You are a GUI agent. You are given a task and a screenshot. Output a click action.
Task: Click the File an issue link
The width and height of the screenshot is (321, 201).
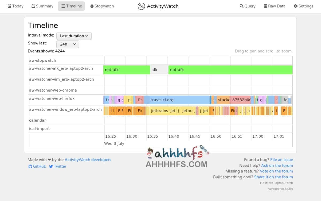coord(281,159)
